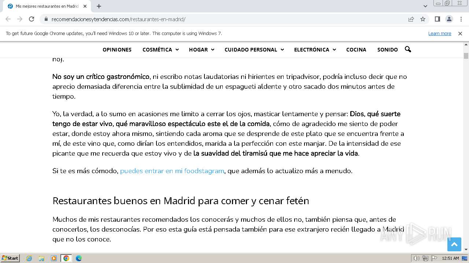
Task: Focus the address bar URL
Action: [x=118, y=19]
